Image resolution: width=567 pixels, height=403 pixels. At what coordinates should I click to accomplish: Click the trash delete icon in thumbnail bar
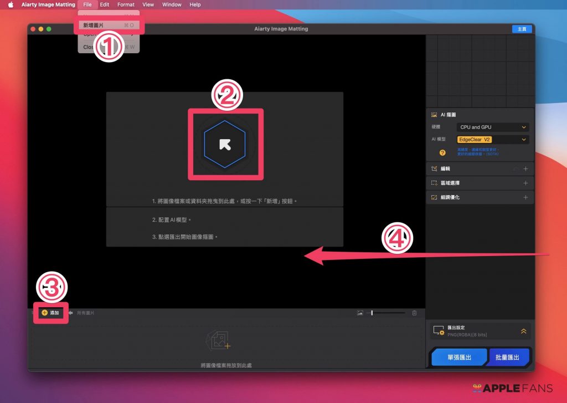pyautogui.click(x=414, y=313)
